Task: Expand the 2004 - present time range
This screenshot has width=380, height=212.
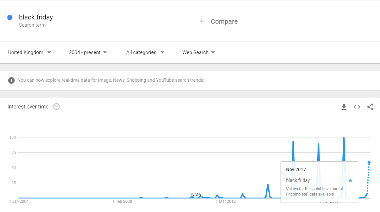Action: (88, 52)
